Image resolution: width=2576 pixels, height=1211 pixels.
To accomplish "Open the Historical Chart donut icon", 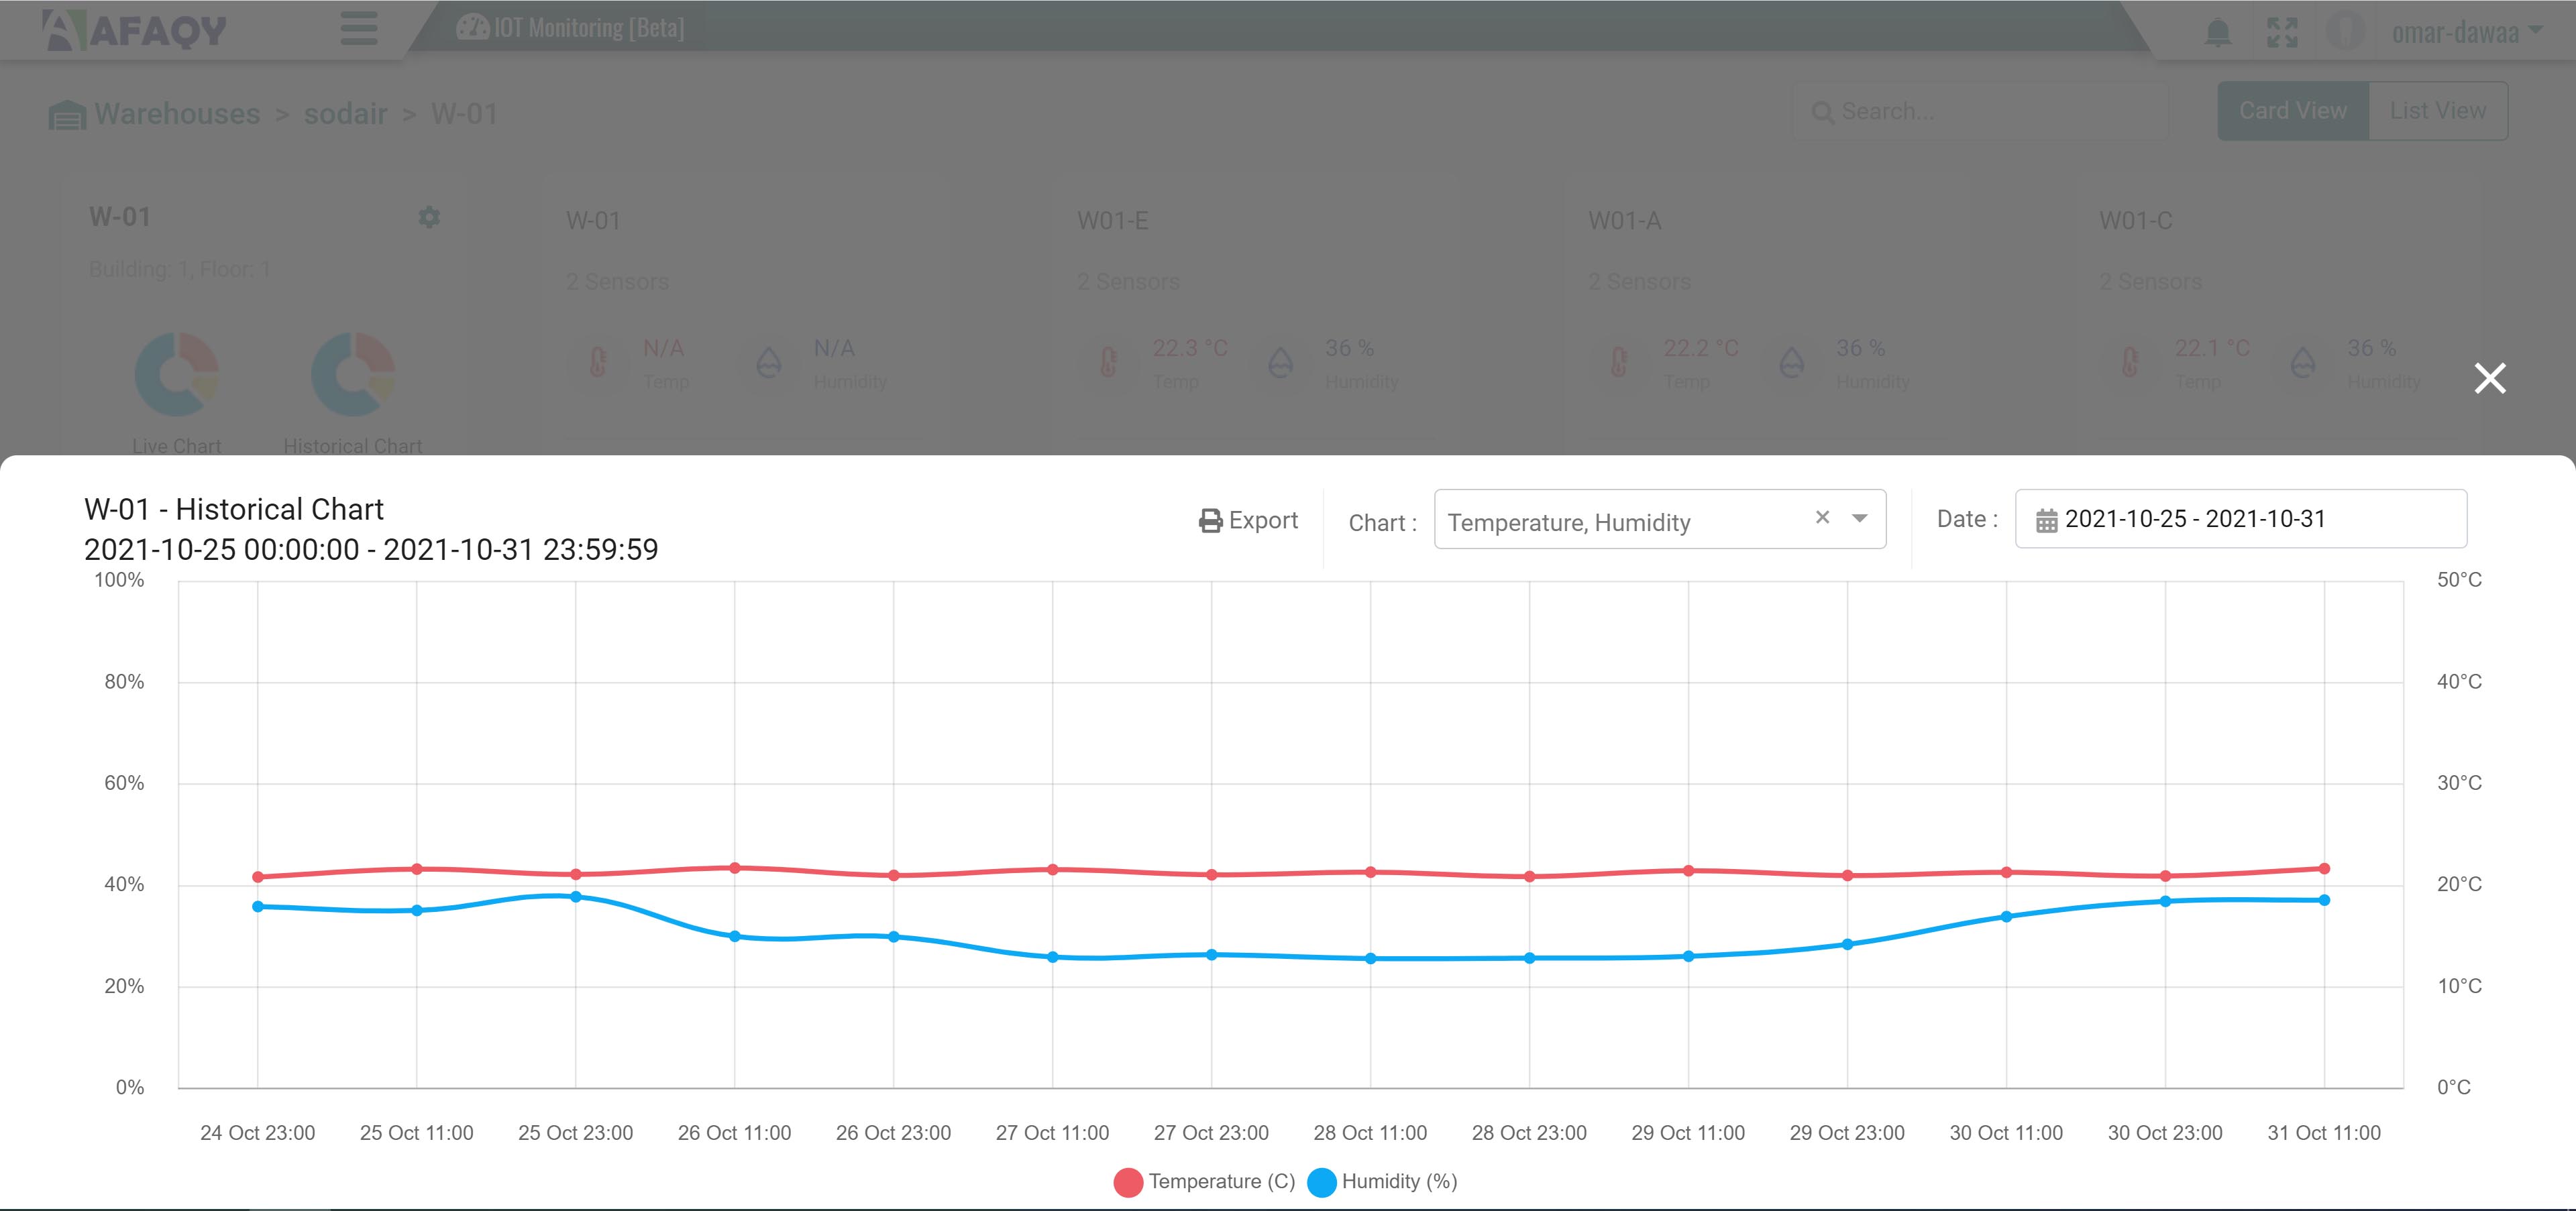I will point(353,373).
